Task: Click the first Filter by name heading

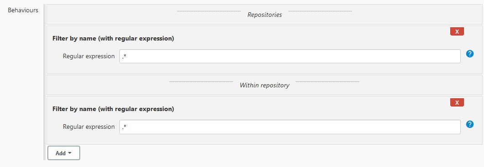Action: tap(113, 39)
